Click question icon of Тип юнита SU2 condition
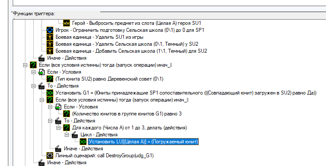 50,79
